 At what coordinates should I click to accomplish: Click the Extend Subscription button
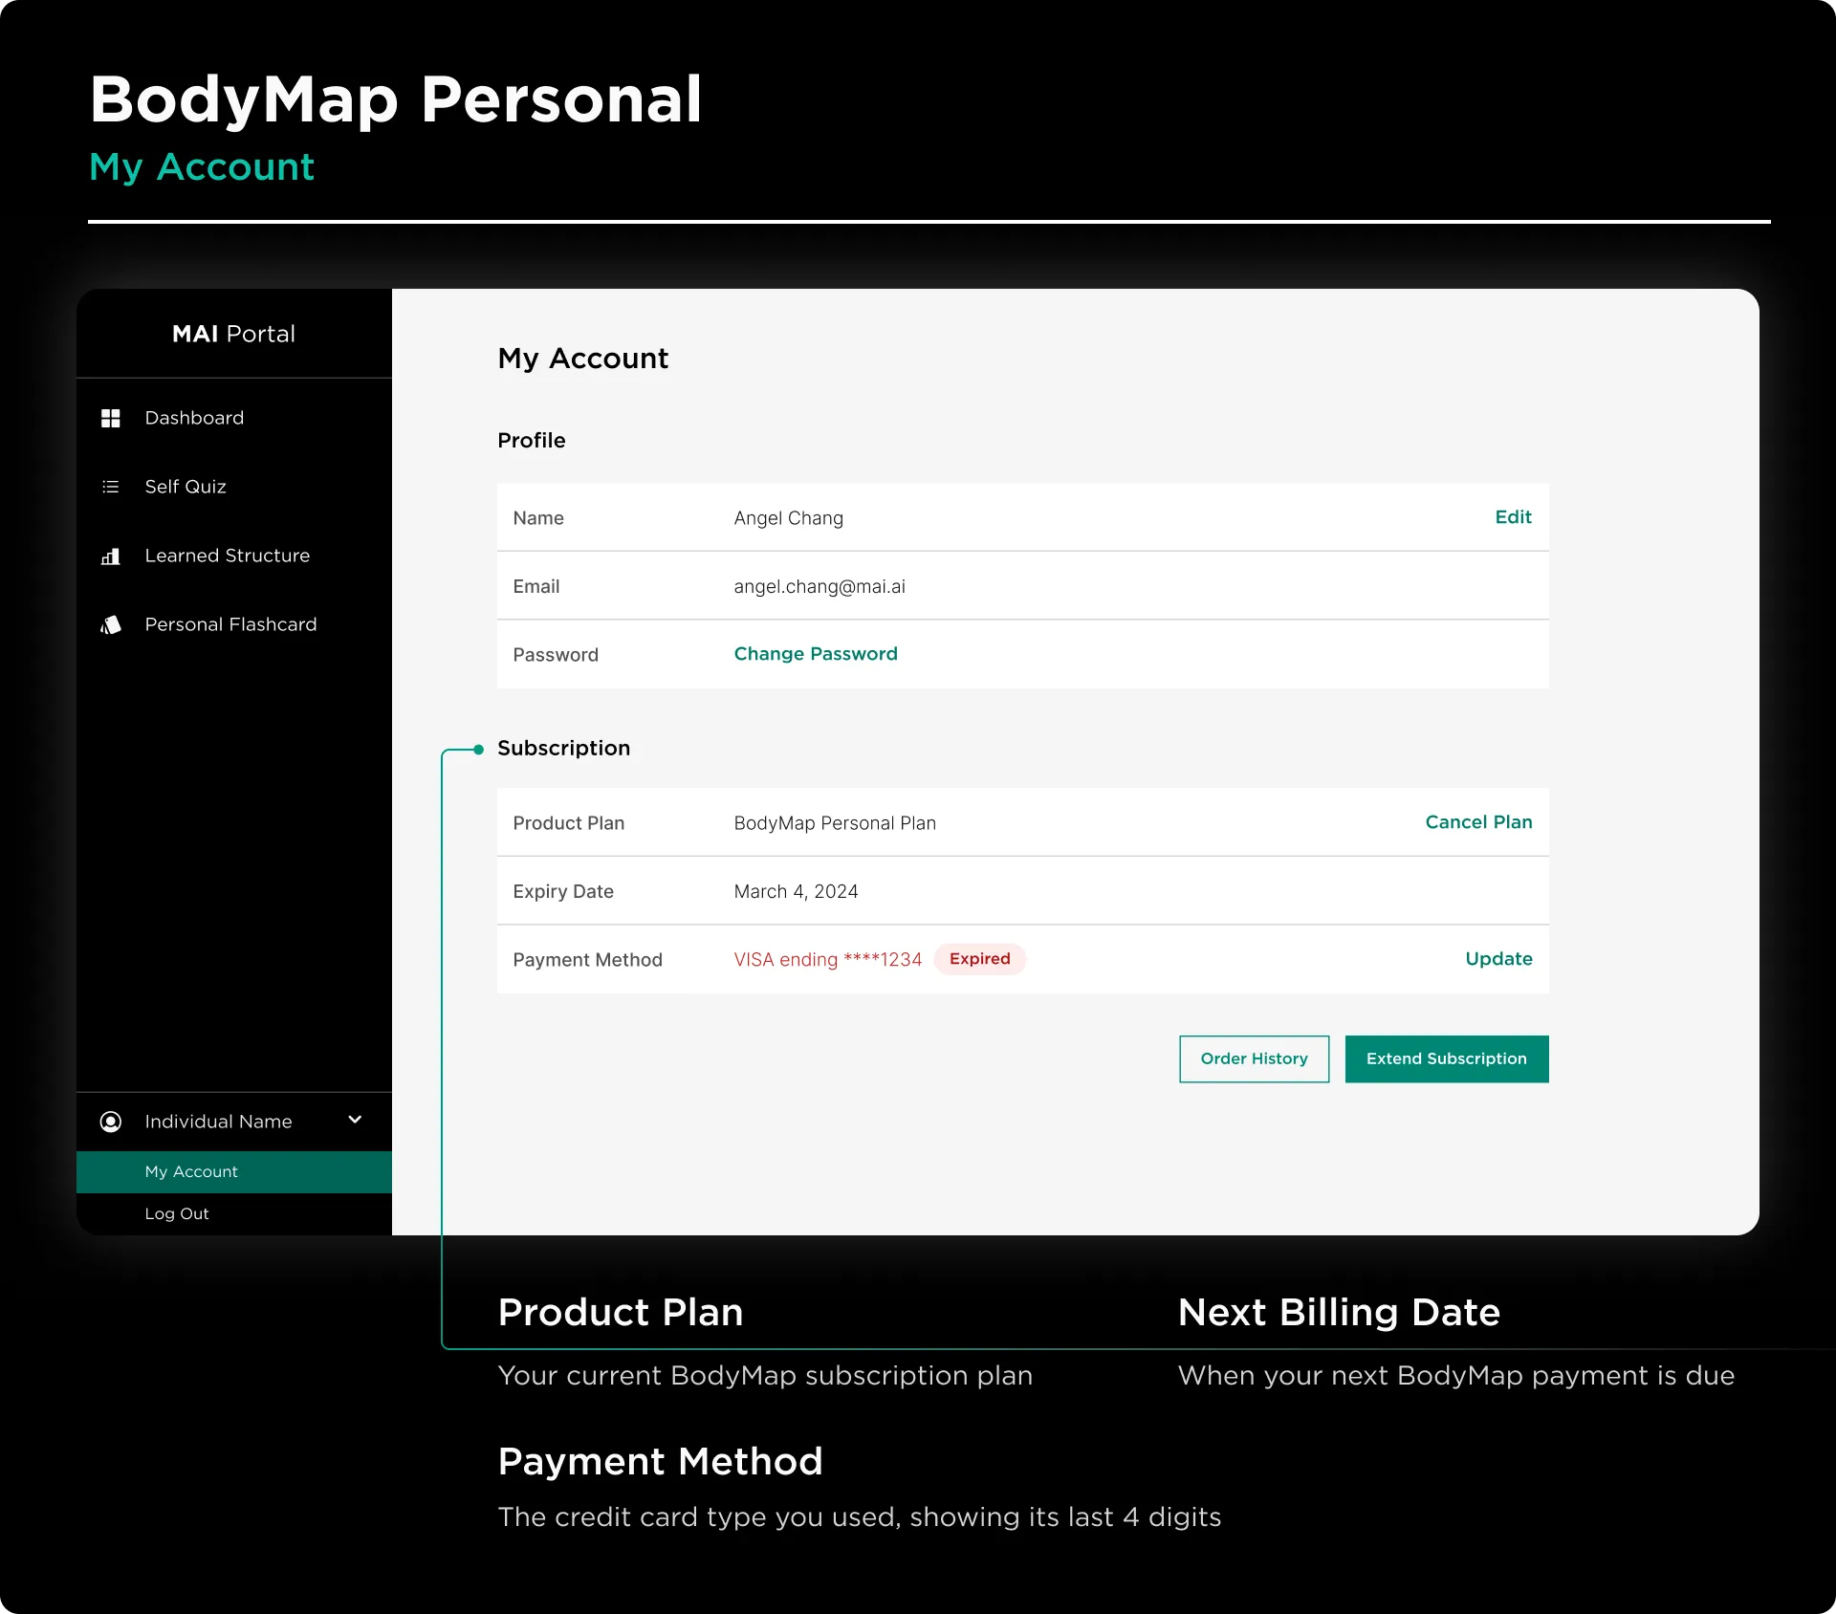pos(1446,1058)
